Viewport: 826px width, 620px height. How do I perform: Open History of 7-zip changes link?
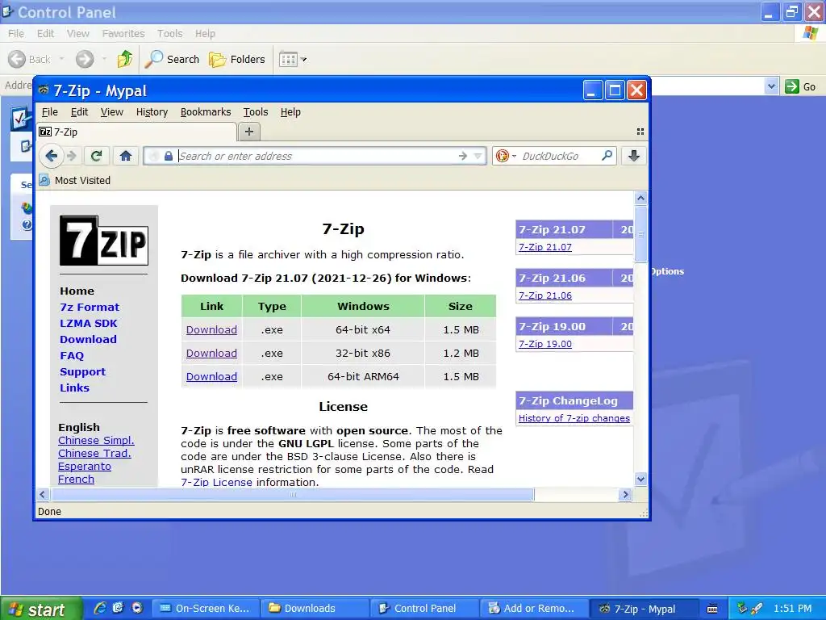coord(574,418)
